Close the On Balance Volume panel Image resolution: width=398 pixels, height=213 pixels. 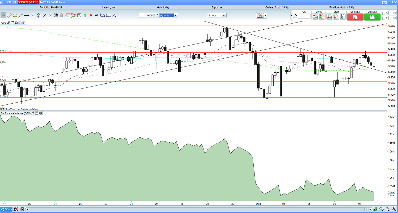(x=40, y=113)
